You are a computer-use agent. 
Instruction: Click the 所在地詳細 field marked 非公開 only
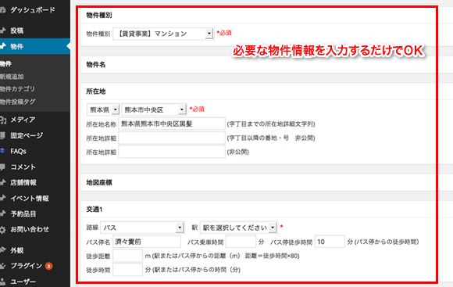point(172,152)
